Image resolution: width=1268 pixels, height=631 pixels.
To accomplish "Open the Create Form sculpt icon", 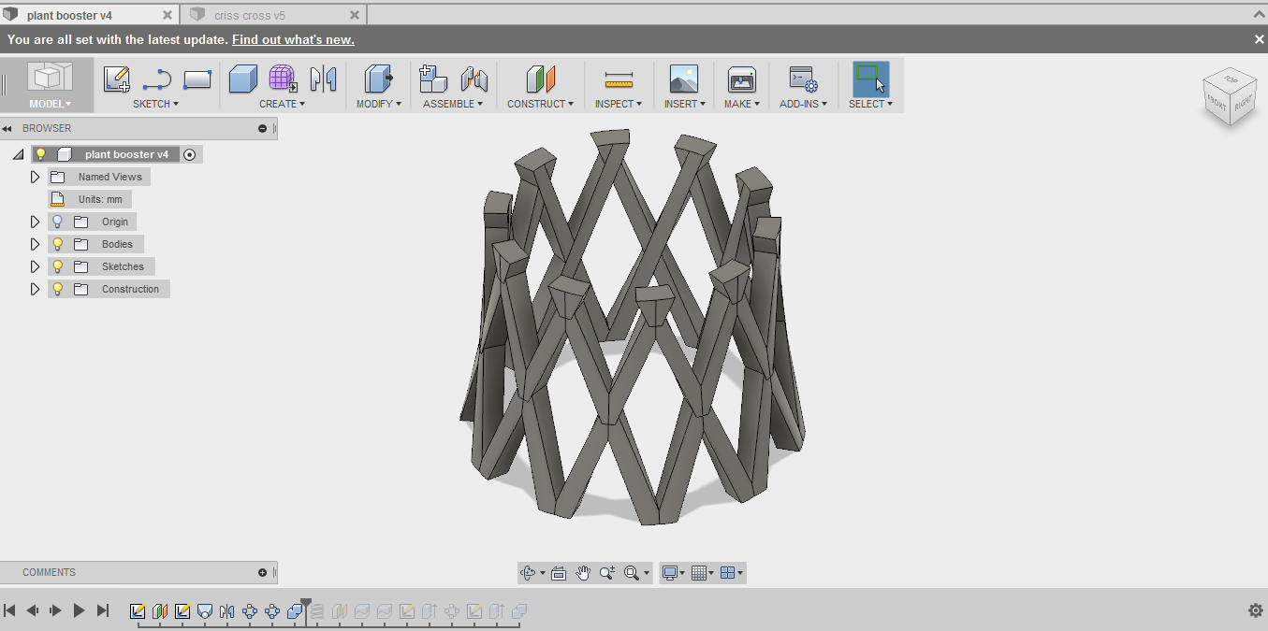I will pos(283,79).
